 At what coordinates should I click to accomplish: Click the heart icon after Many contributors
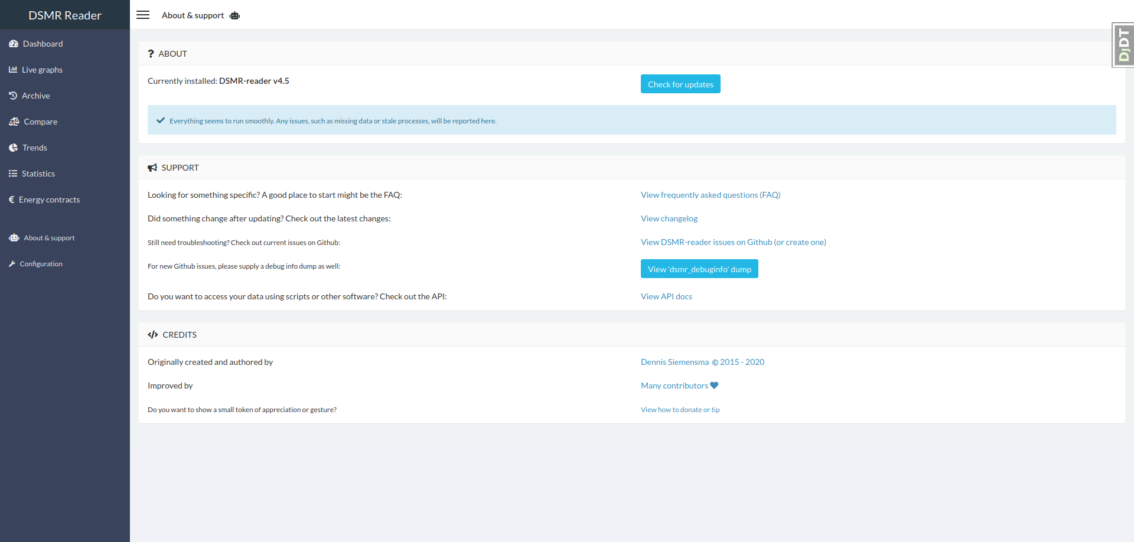point(714,386)
